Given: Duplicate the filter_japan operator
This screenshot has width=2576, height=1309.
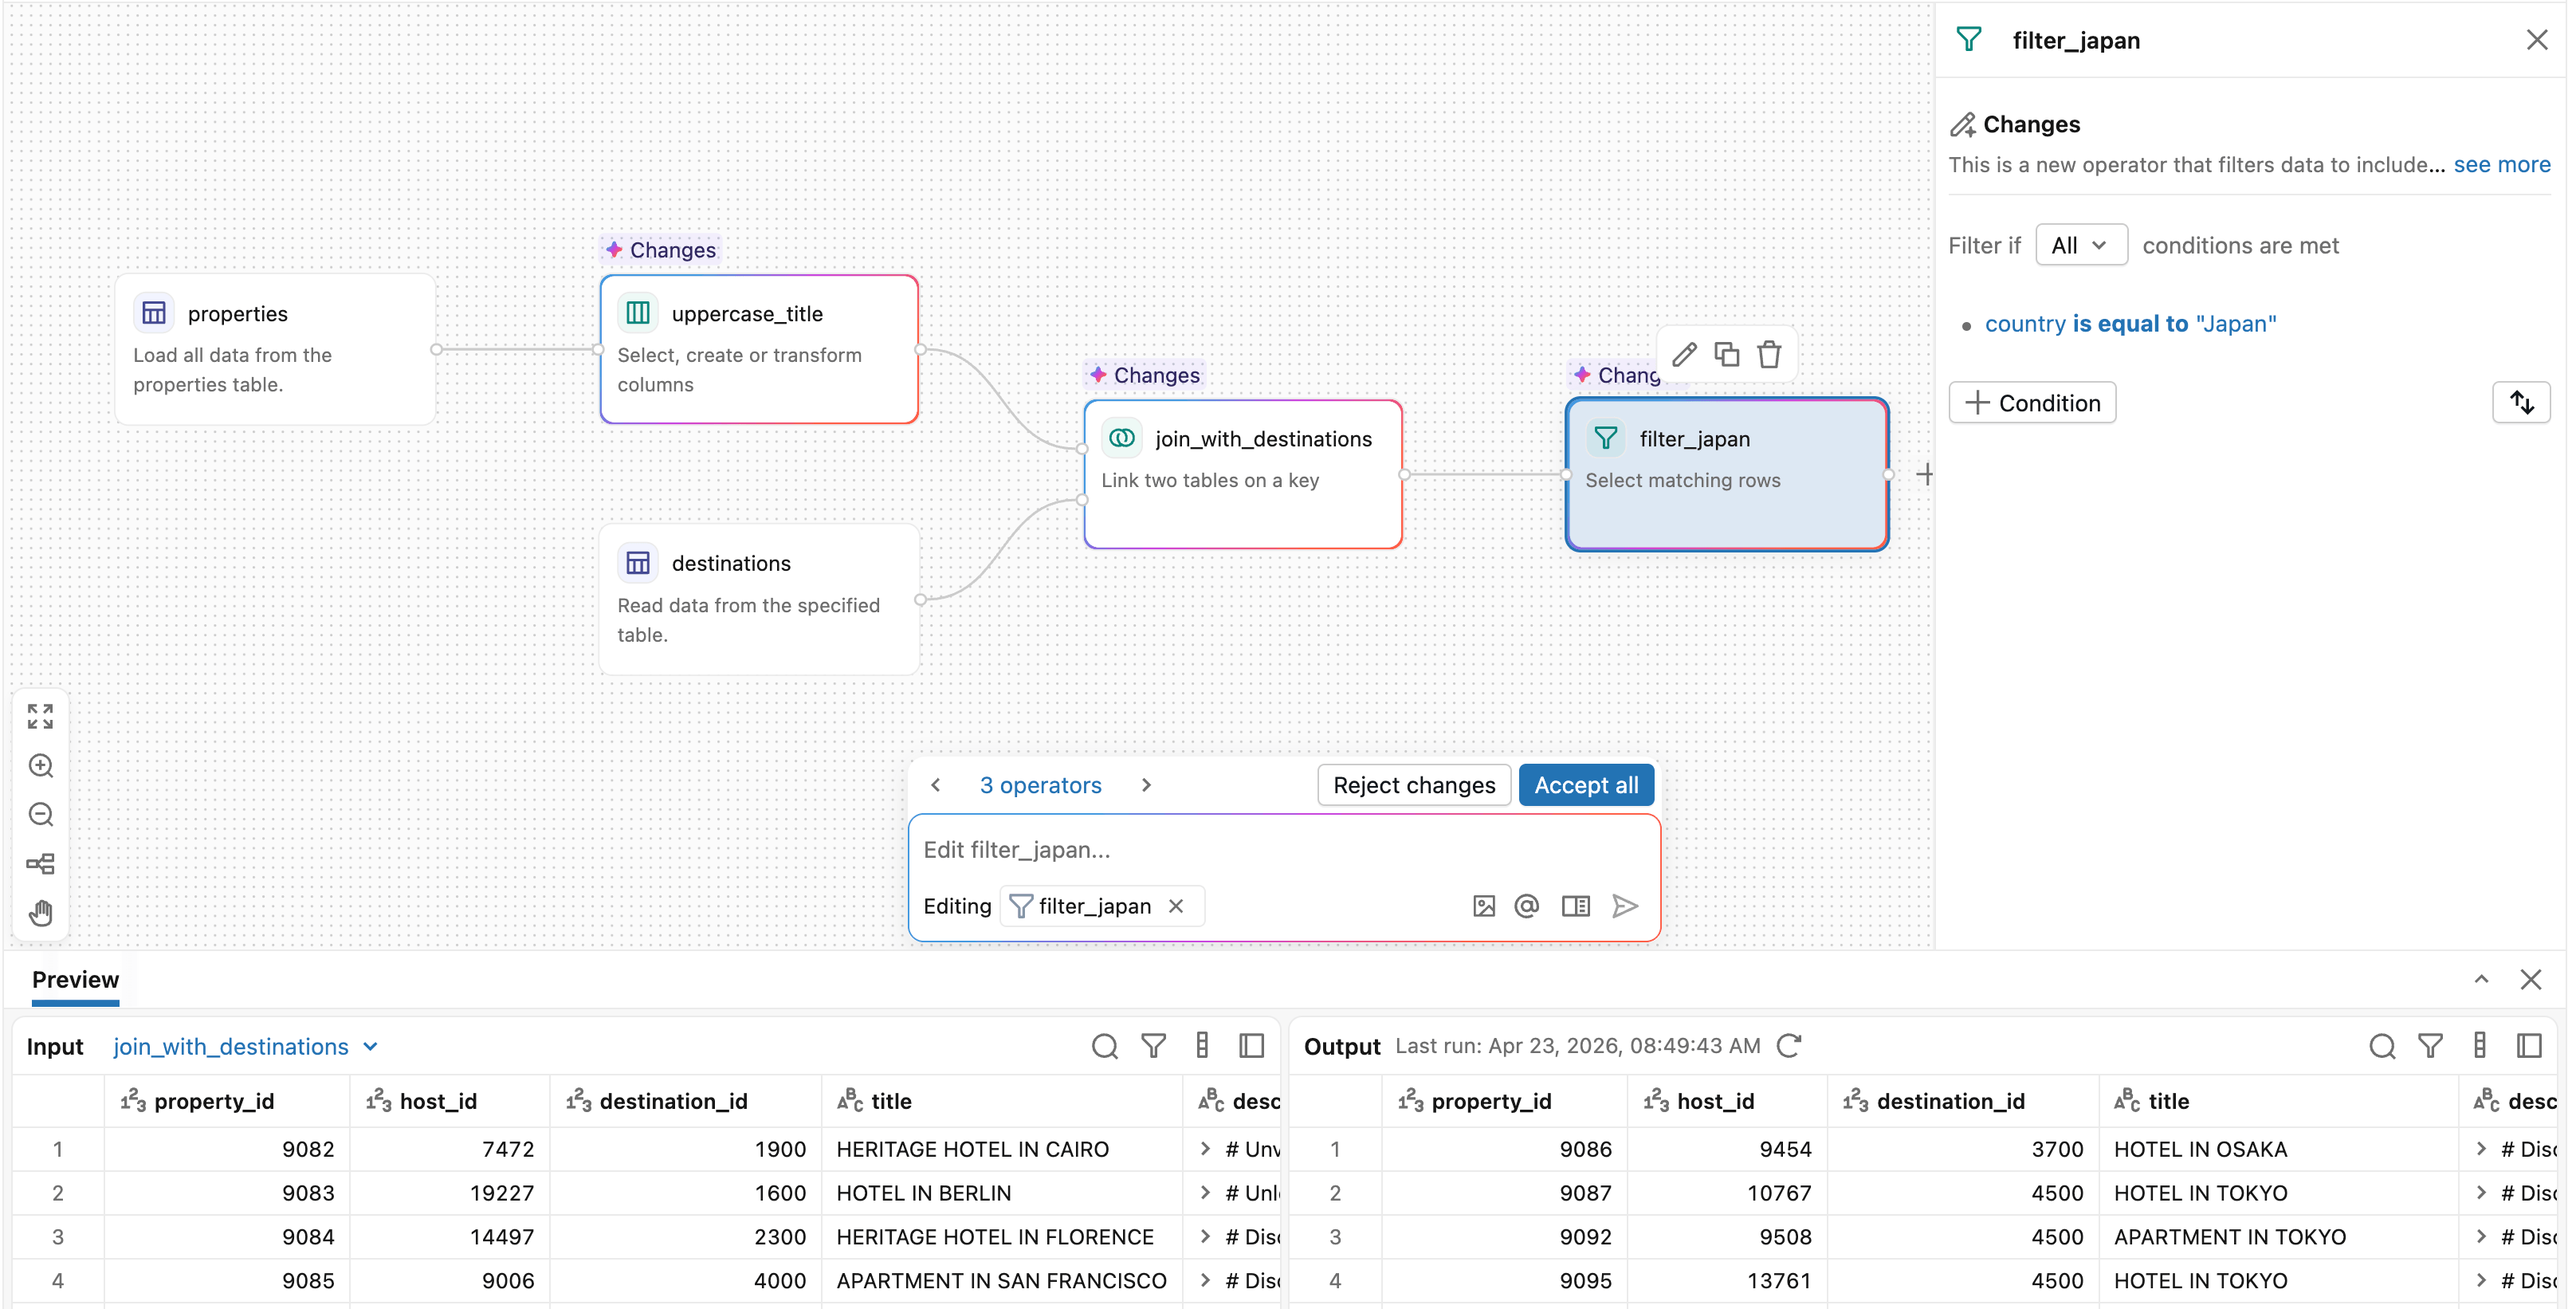Looking at the screenshot, I should [x=1727, y=354].
